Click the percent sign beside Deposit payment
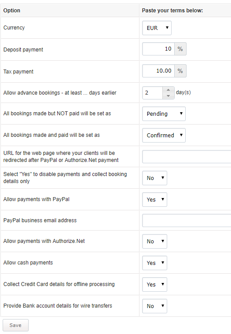The width and height of the screenshot is (231, 334). coord(180,49)
